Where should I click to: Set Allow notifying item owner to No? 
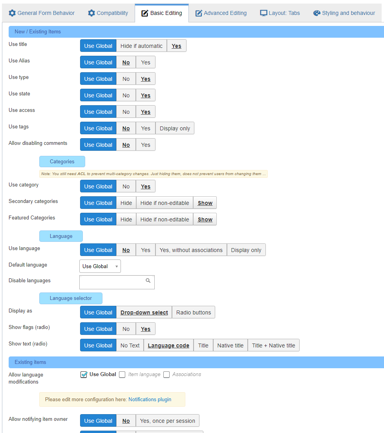coord(126,421)
